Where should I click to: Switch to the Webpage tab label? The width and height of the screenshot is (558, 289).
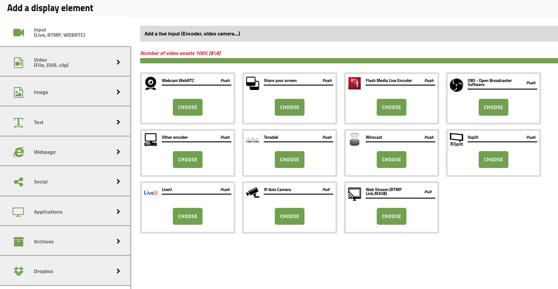click(x=45, y=152)
